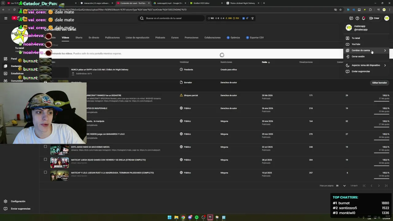The width and height of the screenshot is (393, 221).
Task: Click Visualizaciones column header
Action: [x=306, y=62]
